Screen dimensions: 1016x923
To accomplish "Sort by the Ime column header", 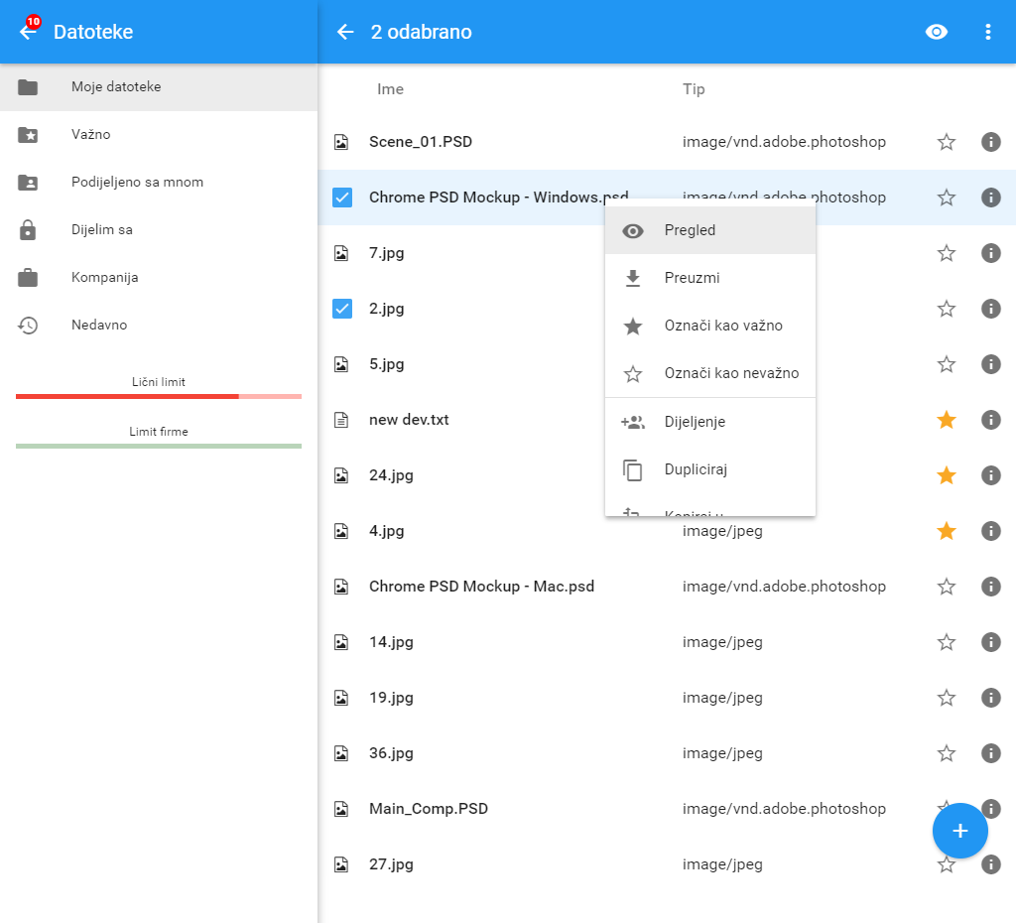I will click(x=390, y=89).
